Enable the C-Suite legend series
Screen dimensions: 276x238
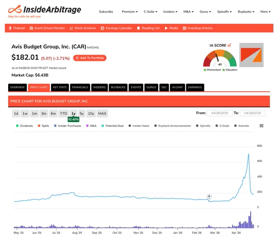click(x=222, y=126)
